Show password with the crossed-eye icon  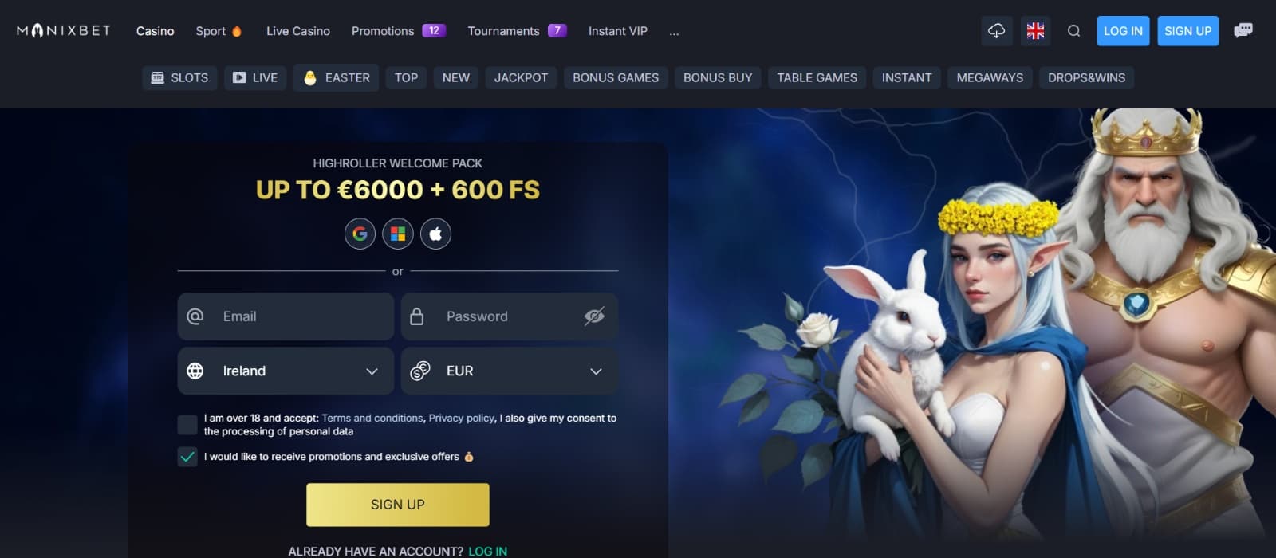594,316
